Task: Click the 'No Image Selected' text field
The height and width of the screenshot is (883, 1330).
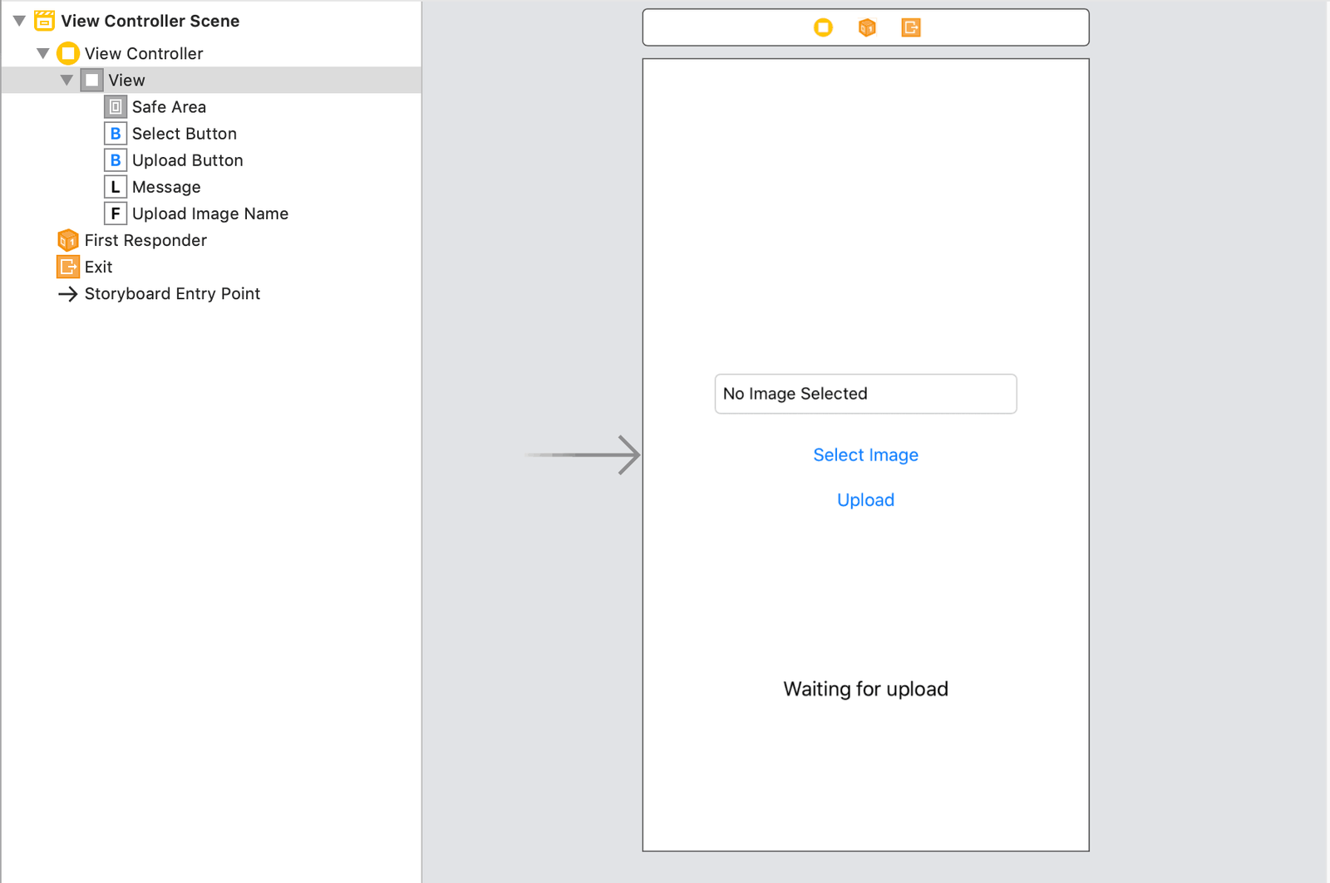Action: 865,394
